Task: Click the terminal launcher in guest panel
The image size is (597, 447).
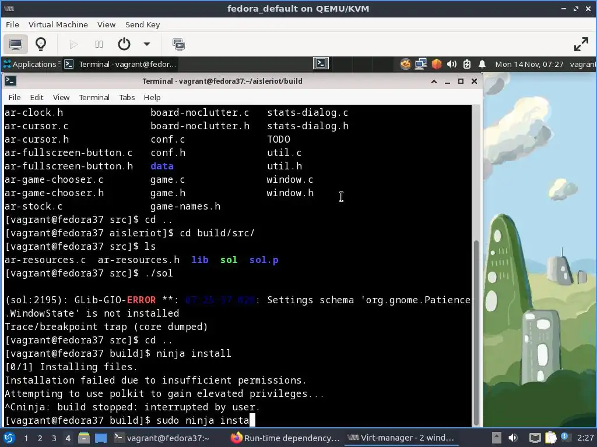Action: coord(321,63)
